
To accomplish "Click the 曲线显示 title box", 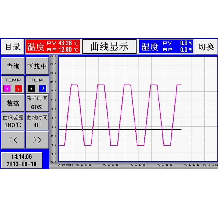I will (109, 47).
